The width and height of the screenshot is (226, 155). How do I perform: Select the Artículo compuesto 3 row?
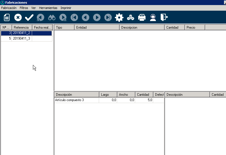pos(76,100)
